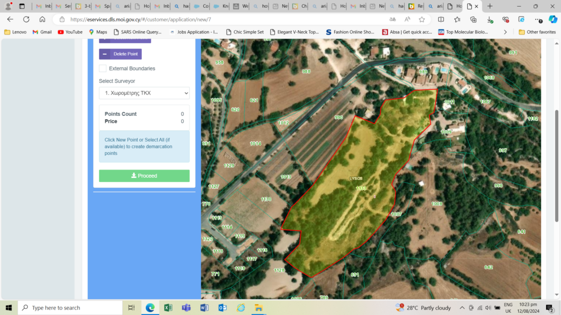Open weather widget 28°C Partly cloudy
The width and height of the screenshot is (561, 315).
tap(423, 307)
